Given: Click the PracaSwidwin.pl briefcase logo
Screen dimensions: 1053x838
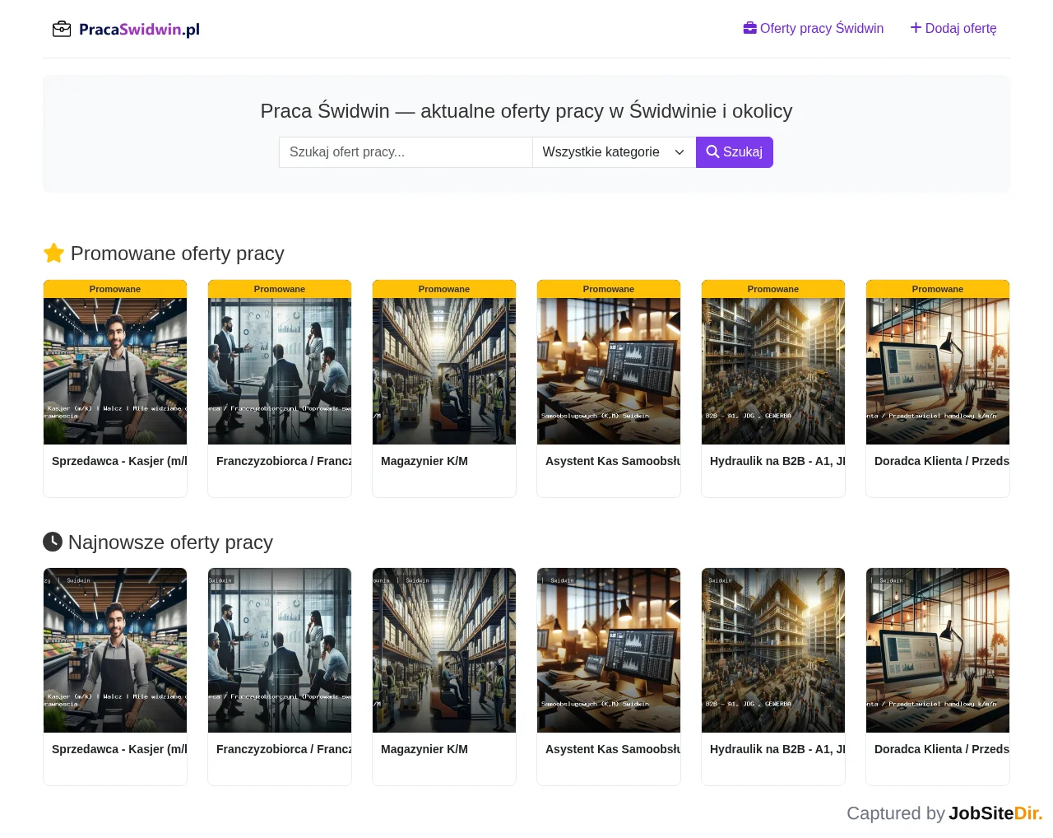Looking at the screenshot, I should pos(126,30).
